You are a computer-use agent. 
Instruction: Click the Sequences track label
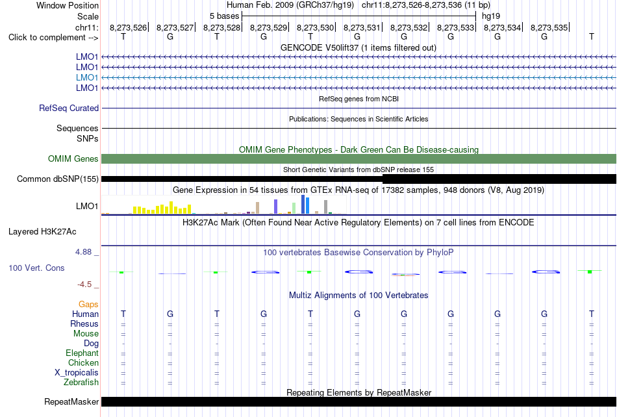click(x=77, y=128)
